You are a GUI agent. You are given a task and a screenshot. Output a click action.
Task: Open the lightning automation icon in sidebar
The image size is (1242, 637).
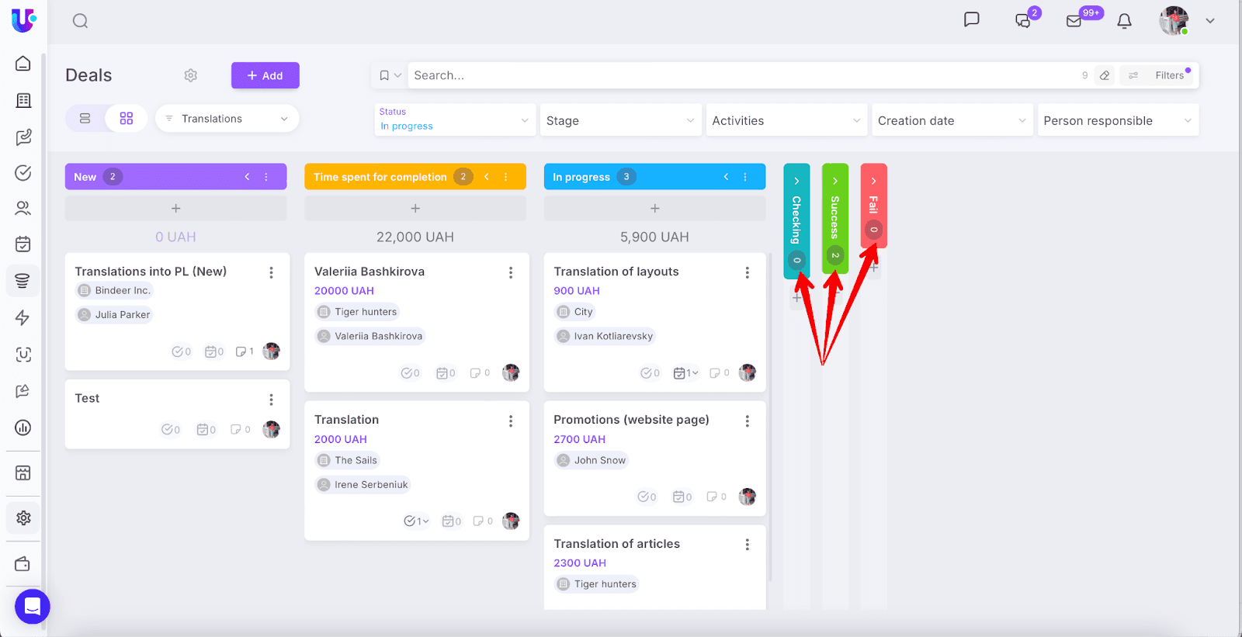23,317
